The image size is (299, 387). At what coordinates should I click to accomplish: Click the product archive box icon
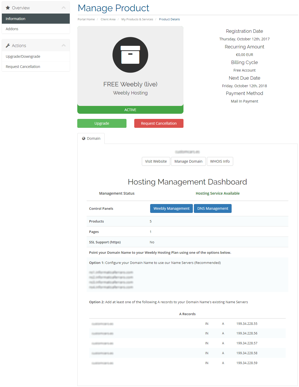click(130, 55)
